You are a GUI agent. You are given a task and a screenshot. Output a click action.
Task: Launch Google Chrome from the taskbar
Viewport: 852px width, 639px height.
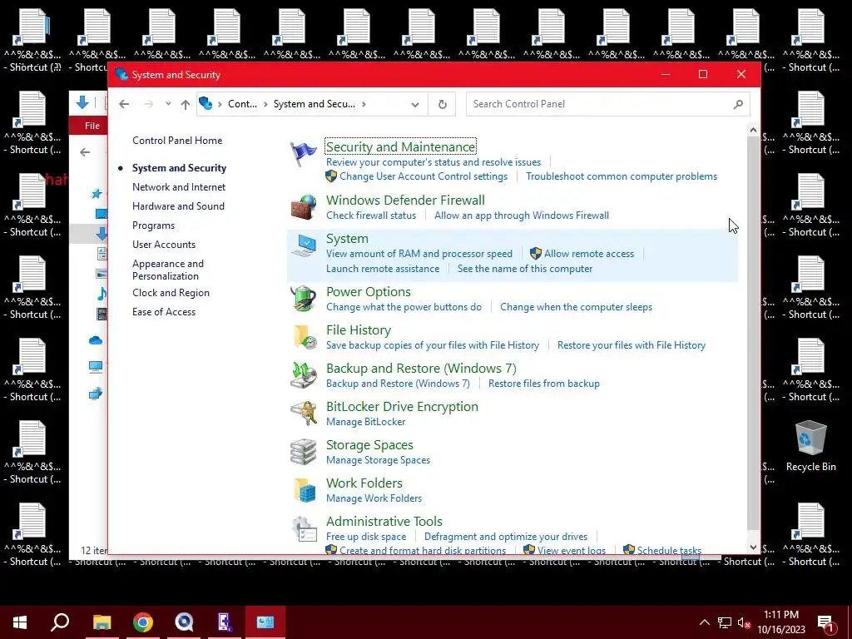click(143, 622)
